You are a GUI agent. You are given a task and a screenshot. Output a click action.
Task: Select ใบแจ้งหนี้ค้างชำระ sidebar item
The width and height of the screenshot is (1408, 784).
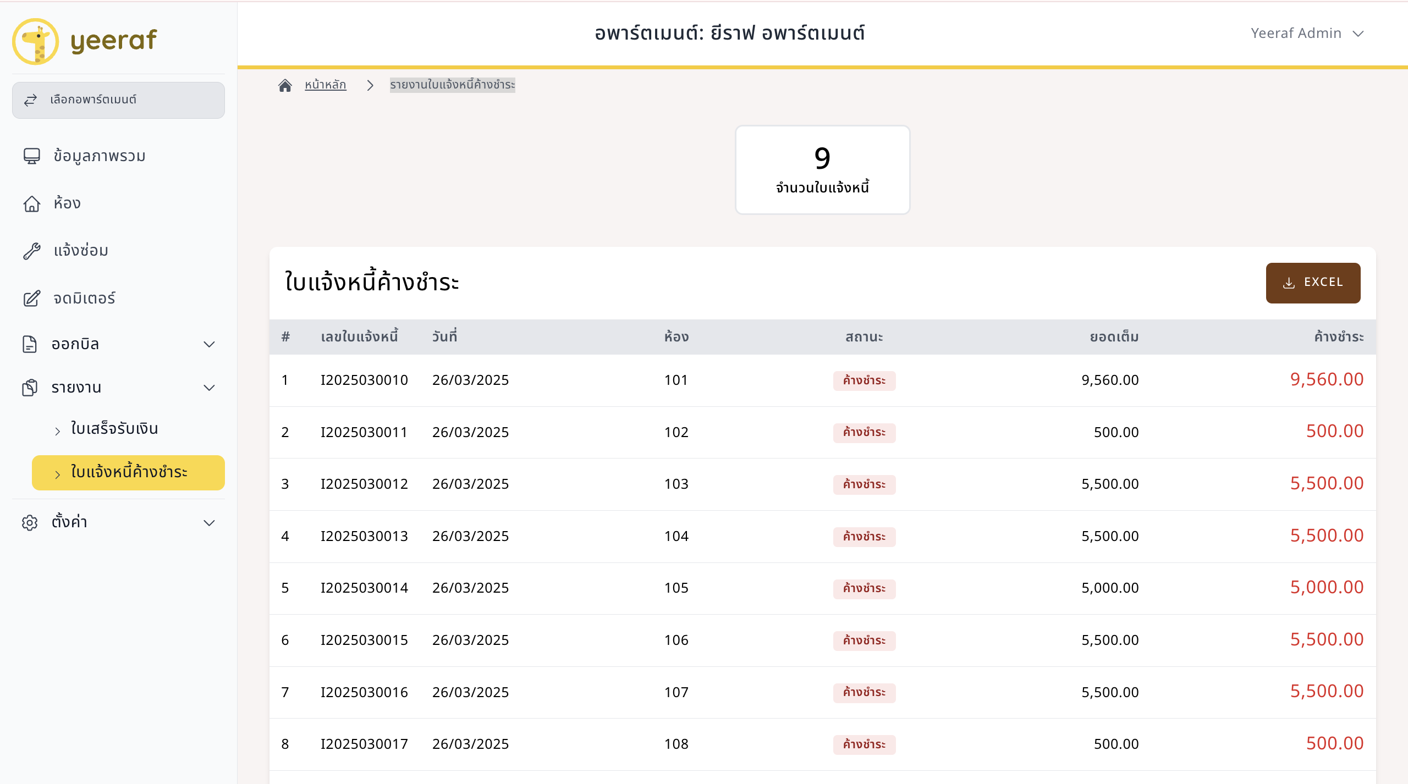coord(128,472)
